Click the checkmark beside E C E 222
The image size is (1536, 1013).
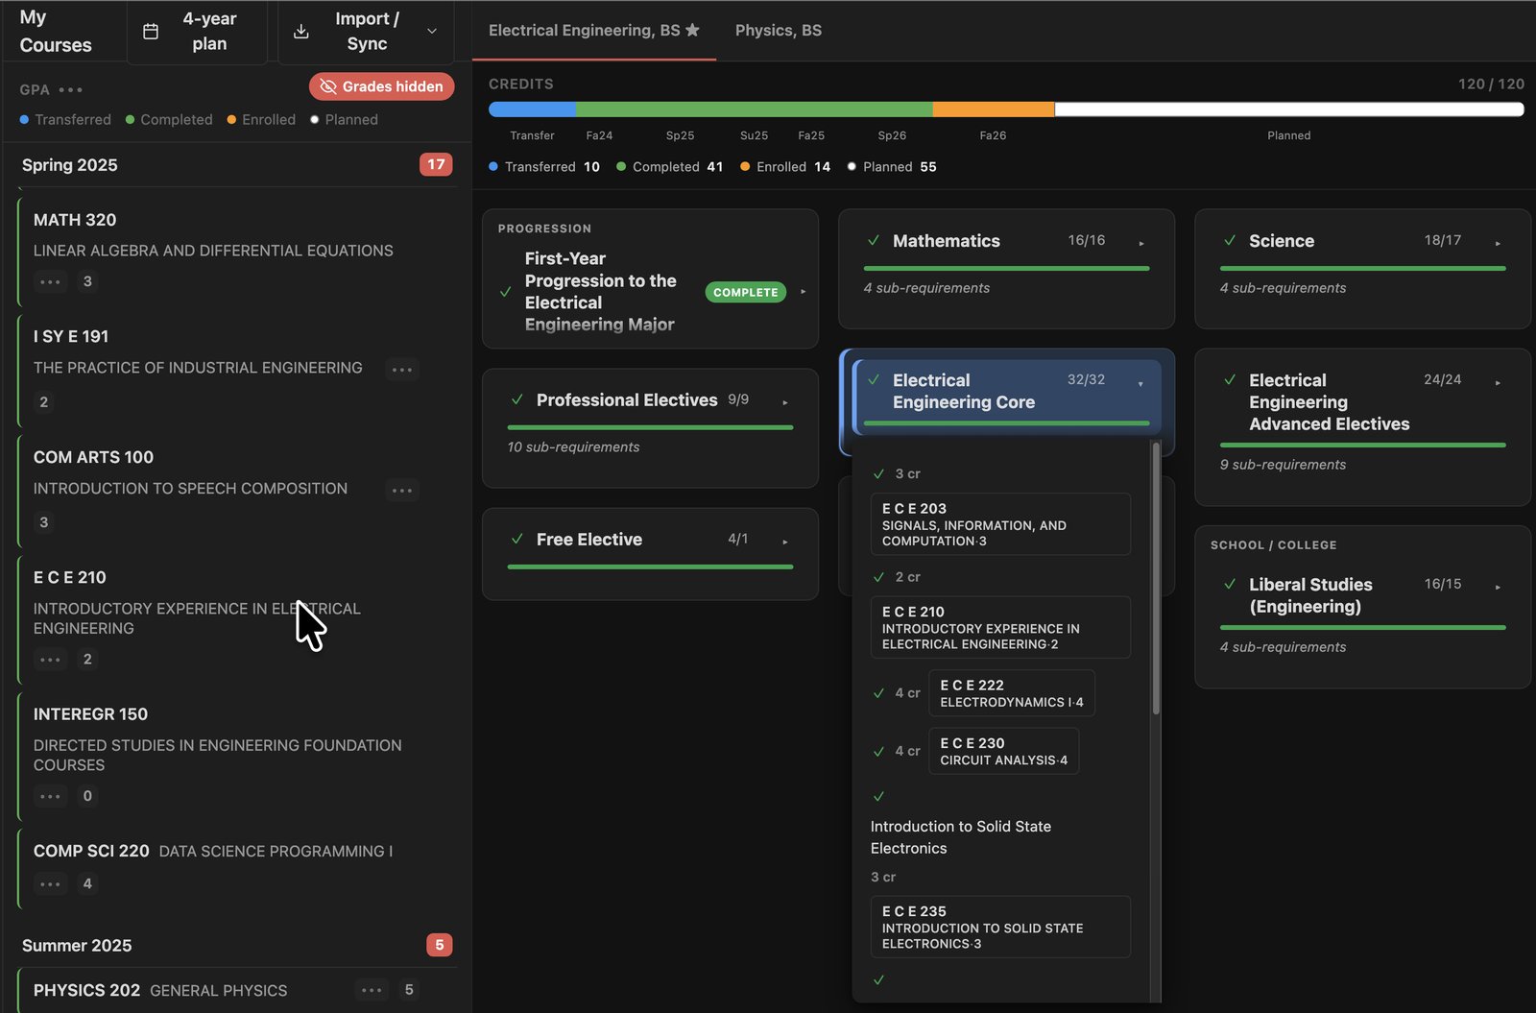pos(878,693)
